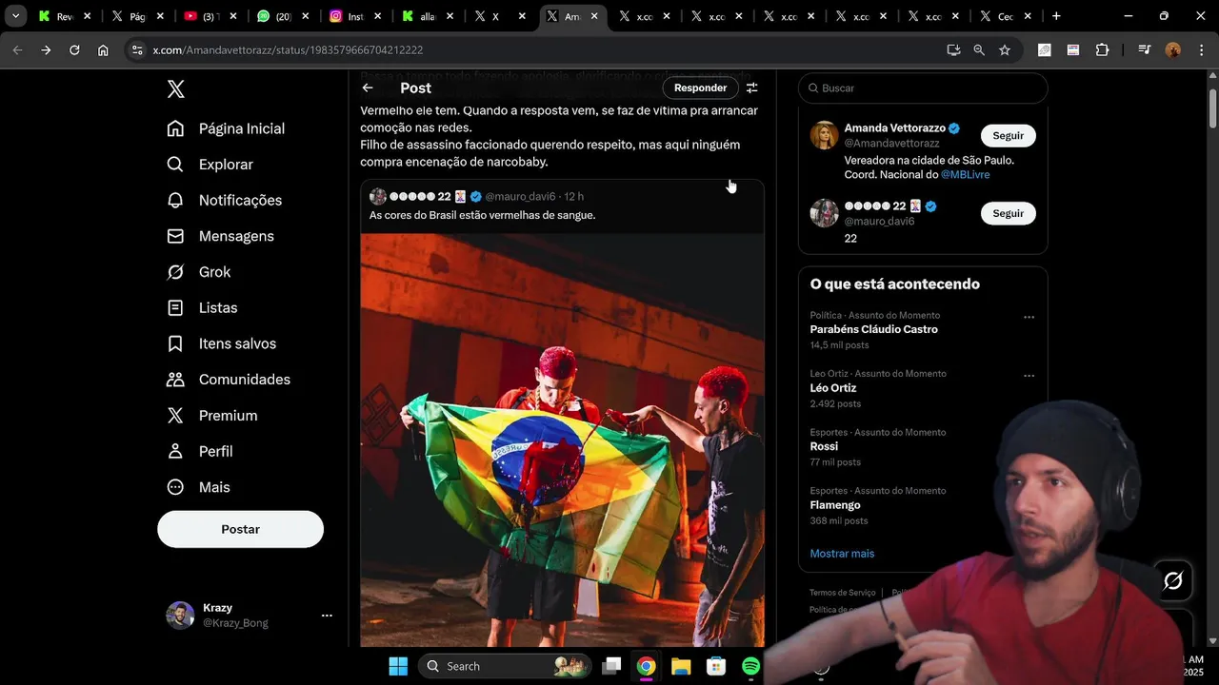Open account menu dots beside Krazy

point(327,616)
